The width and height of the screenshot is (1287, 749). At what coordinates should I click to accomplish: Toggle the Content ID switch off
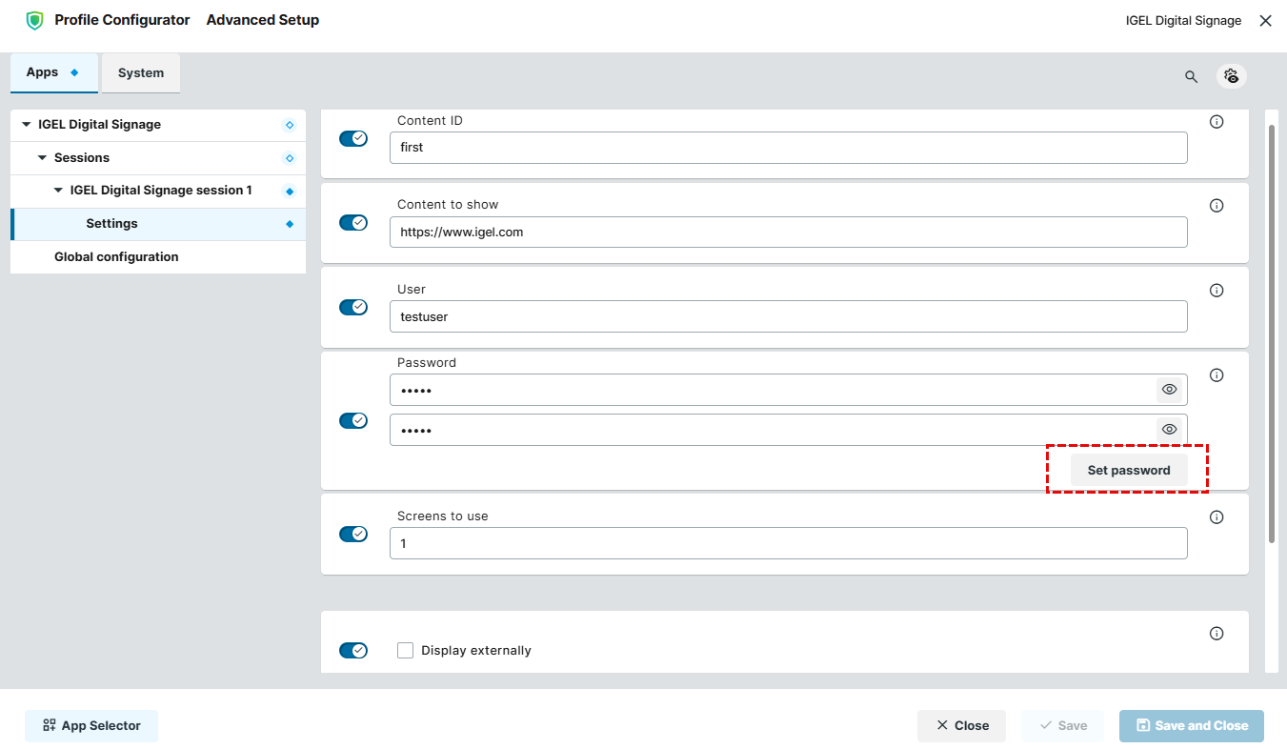point(353,139)
